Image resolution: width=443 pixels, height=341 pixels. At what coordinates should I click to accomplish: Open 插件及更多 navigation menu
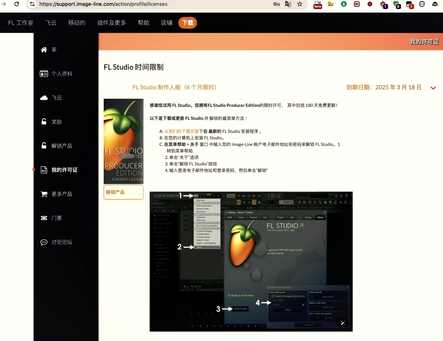pos(111,23)
